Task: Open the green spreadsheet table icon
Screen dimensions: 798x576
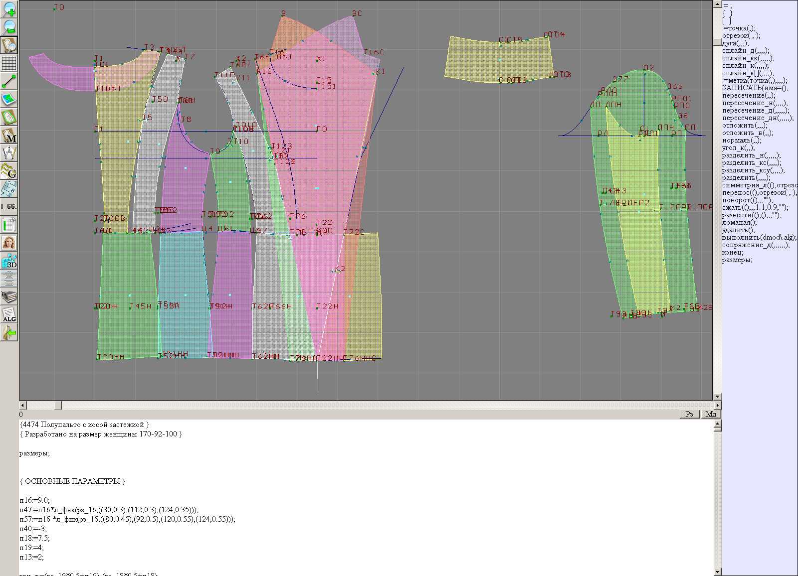Action: click(9, 225)
